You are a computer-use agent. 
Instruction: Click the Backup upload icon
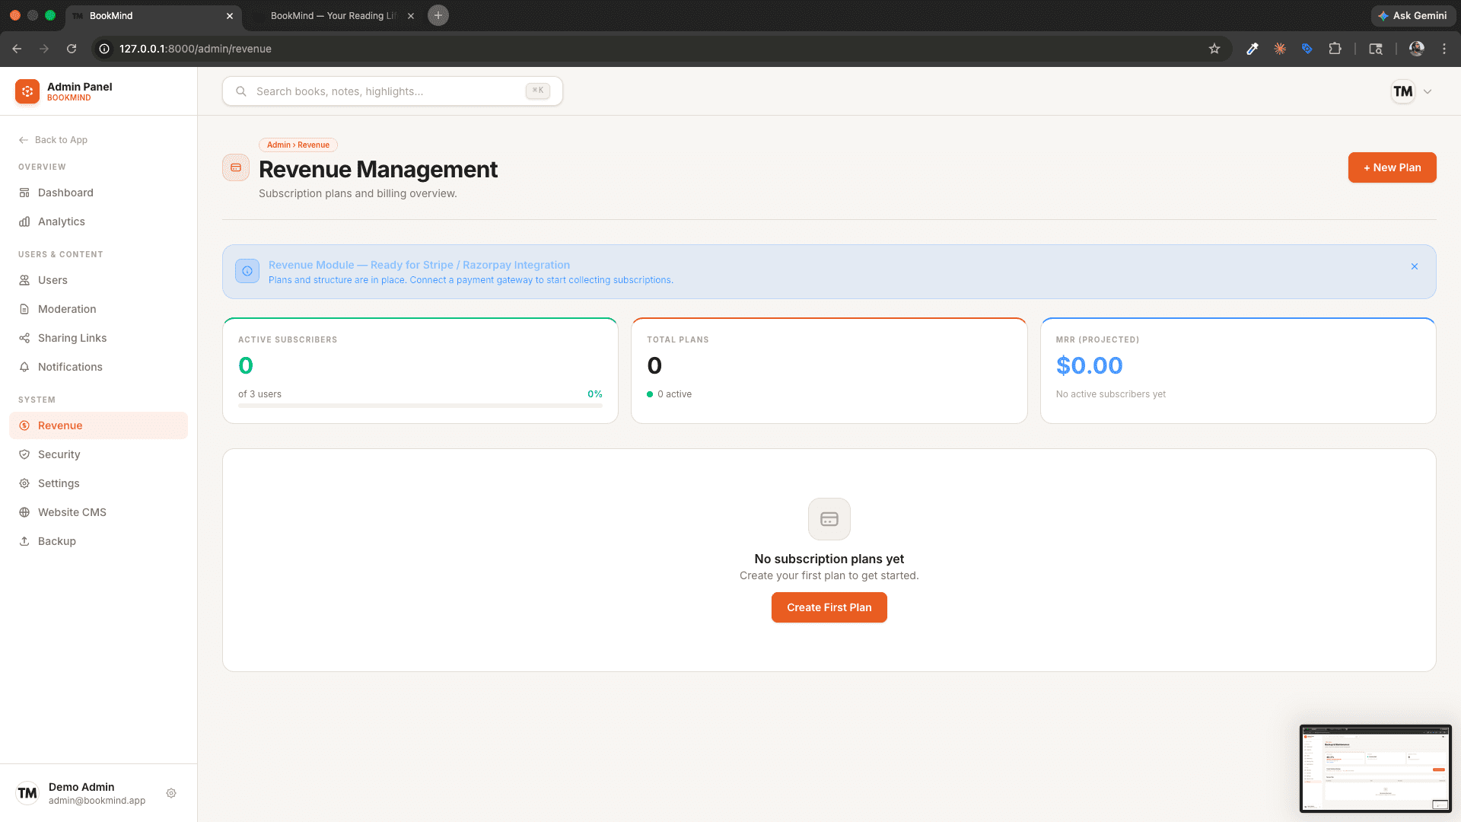point(24,541)
